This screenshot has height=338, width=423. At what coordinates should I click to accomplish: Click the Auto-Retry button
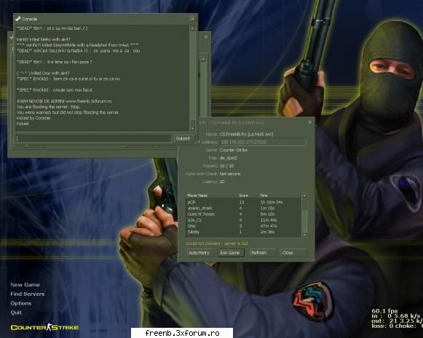199,253
